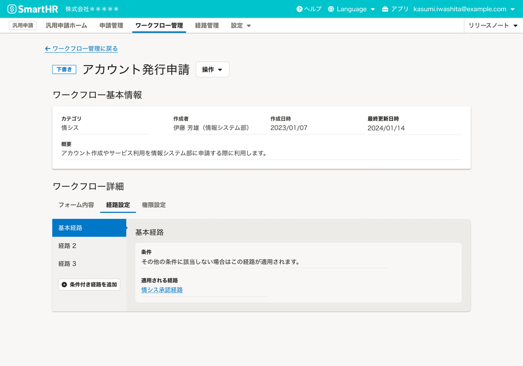Click the last updated date 2024/01/14
Image resolution: width=523 pixels, height=366 pixels.
tap(386, 128)
